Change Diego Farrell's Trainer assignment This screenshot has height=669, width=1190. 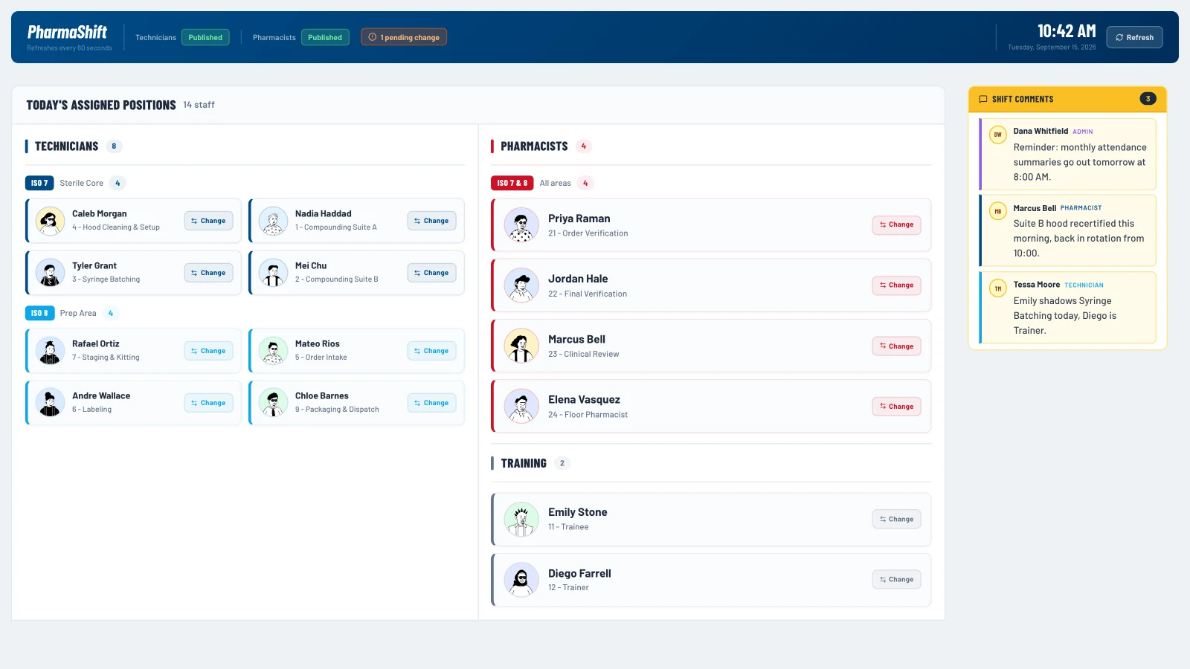point(896,580)
